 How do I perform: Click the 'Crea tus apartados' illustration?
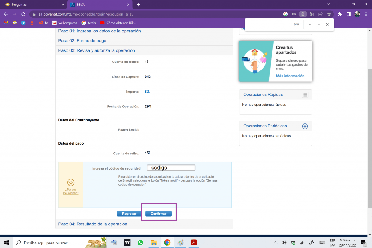[254, 61]
